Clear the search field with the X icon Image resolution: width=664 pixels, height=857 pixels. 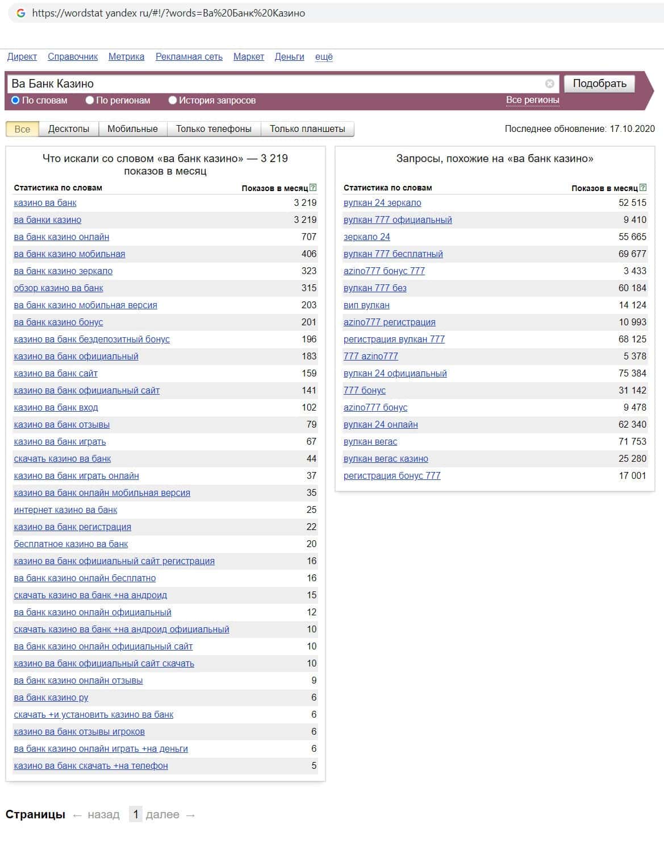coord(549,84)
